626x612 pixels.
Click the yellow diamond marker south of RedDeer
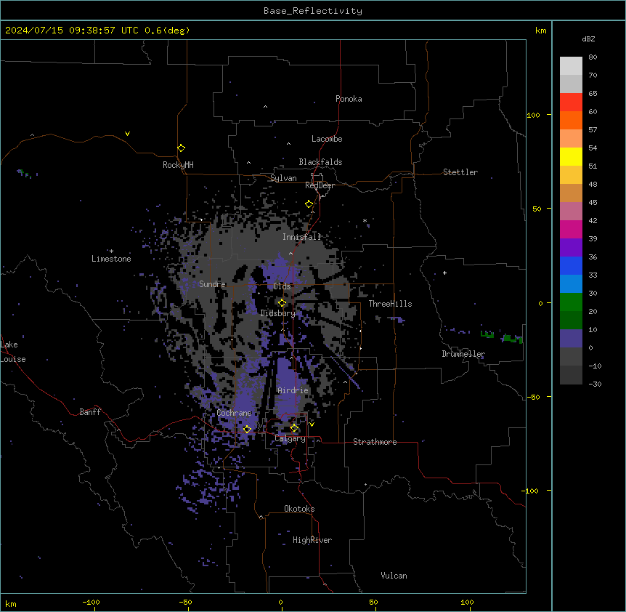[309, 204]
